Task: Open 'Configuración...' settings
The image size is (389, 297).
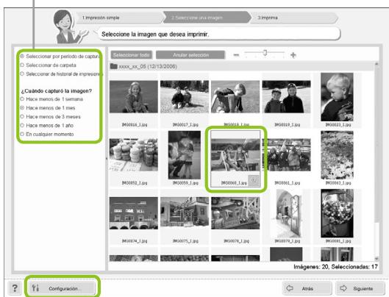Action: [x=61, y=288]
